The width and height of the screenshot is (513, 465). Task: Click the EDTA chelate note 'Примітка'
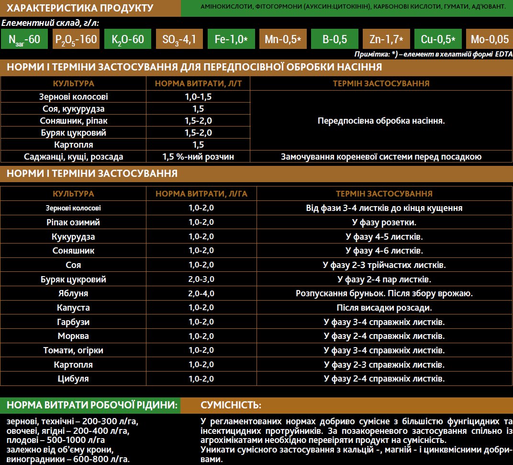click(x=433, y=54)
